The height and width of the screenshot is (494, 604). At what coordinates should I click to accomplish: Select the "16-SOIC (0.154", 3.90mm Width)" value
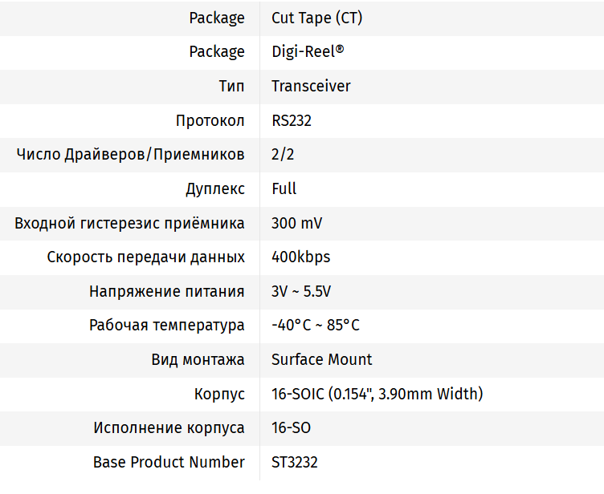click(377, 395)
